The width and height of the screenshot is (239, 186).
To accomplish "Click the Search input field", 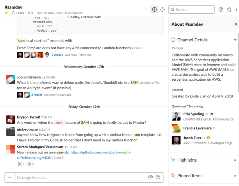I will click(191, 10).
